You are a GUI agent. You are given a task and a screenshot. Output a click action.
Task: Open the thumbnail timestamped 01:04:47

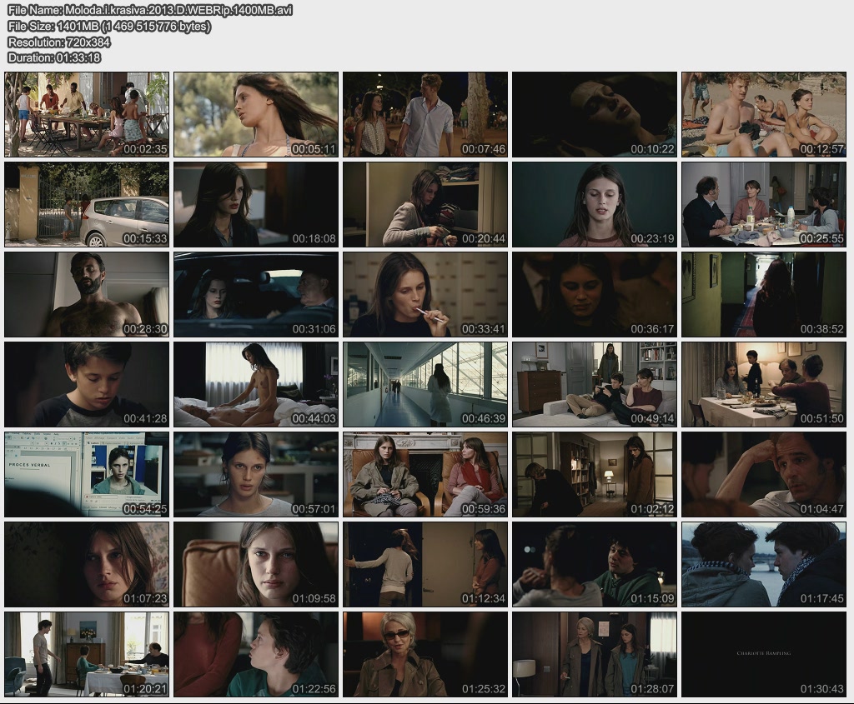764,474
